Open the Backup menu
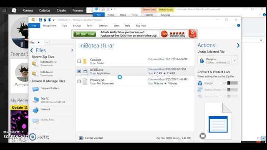This screenshot has width=267, height=150. click(x=77, y=25)
